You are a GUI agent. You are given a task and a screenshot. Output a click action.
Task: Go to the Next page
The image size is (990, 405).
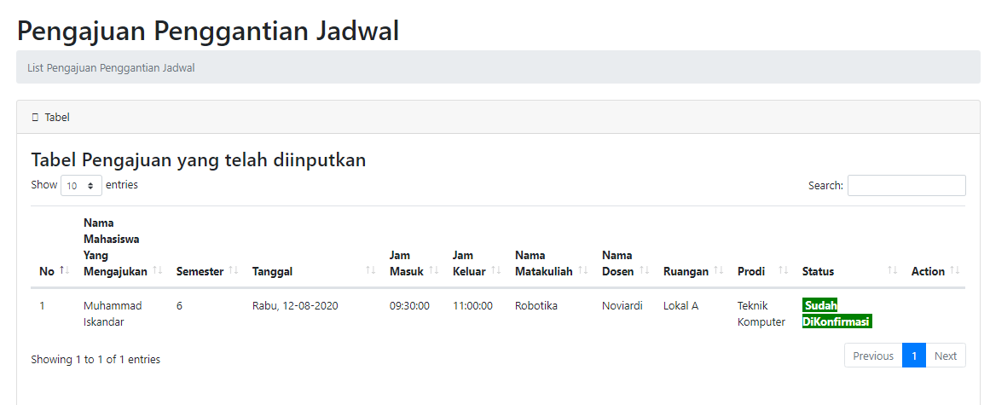tap(946, 356)
